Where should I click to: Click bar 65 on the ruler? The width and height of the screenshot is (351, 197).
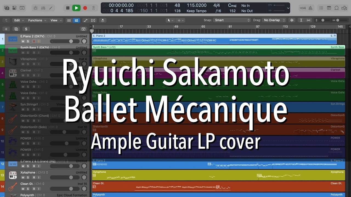point(203,27)
